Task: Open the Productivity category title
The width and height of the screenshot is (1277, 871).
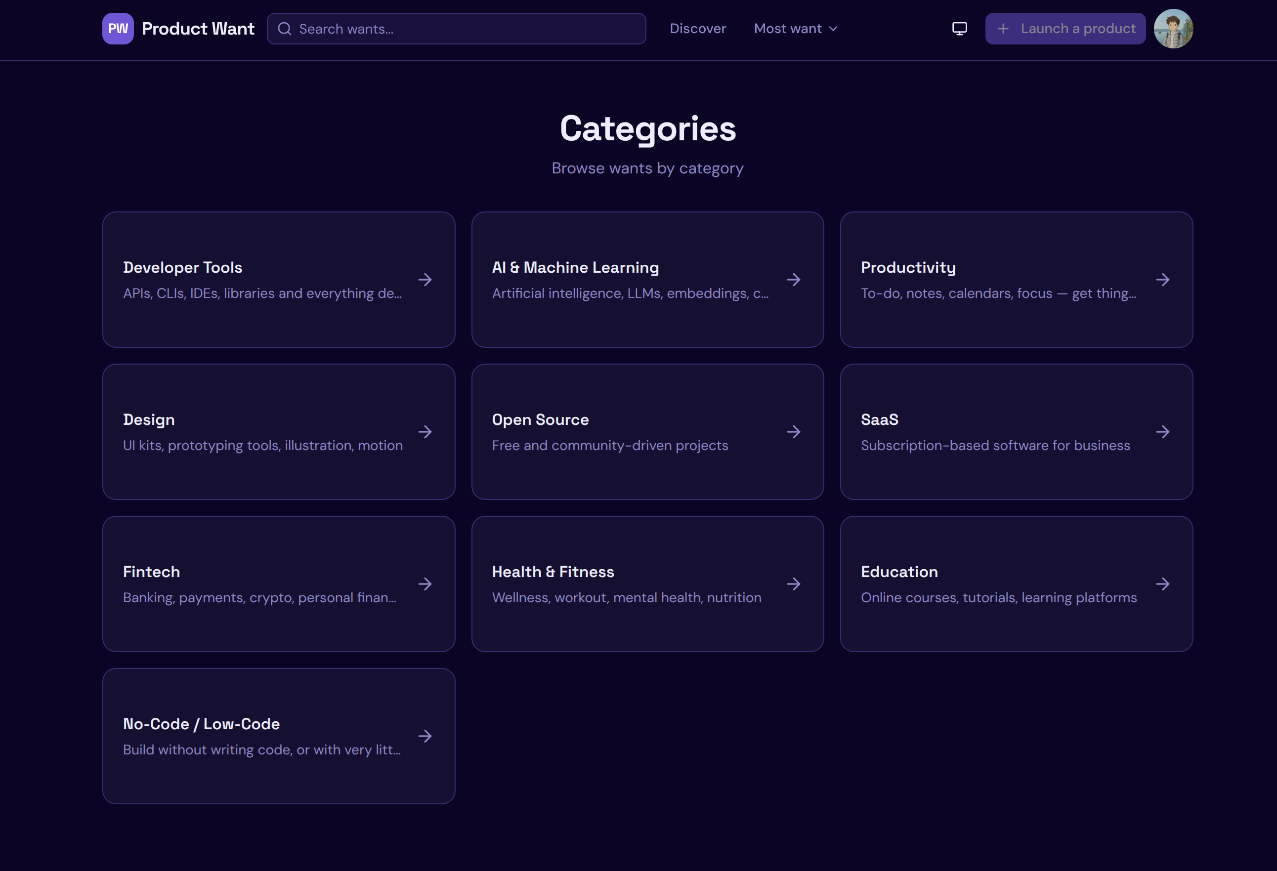Action: tap(908, 267)
